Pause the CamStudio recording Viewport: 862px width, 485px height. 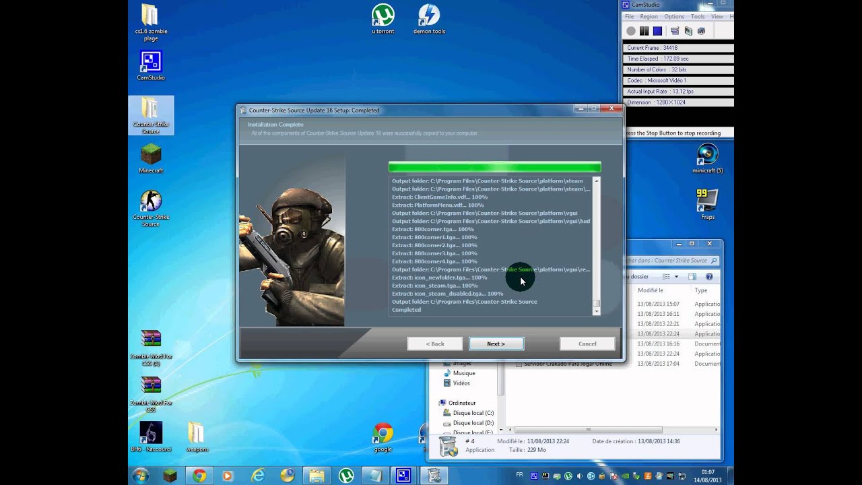click(x=644, y=31)
